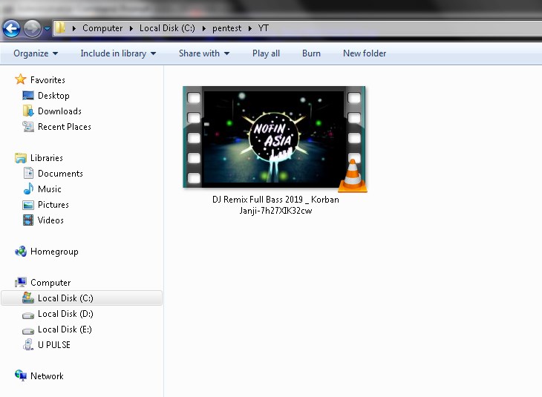
Task: Click the Documents library icon
Action: [28, 173]
